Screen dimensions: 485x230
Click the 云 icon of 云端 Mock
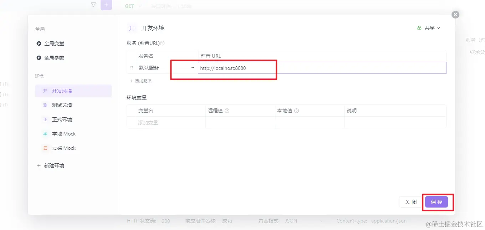tap(45, 148)
